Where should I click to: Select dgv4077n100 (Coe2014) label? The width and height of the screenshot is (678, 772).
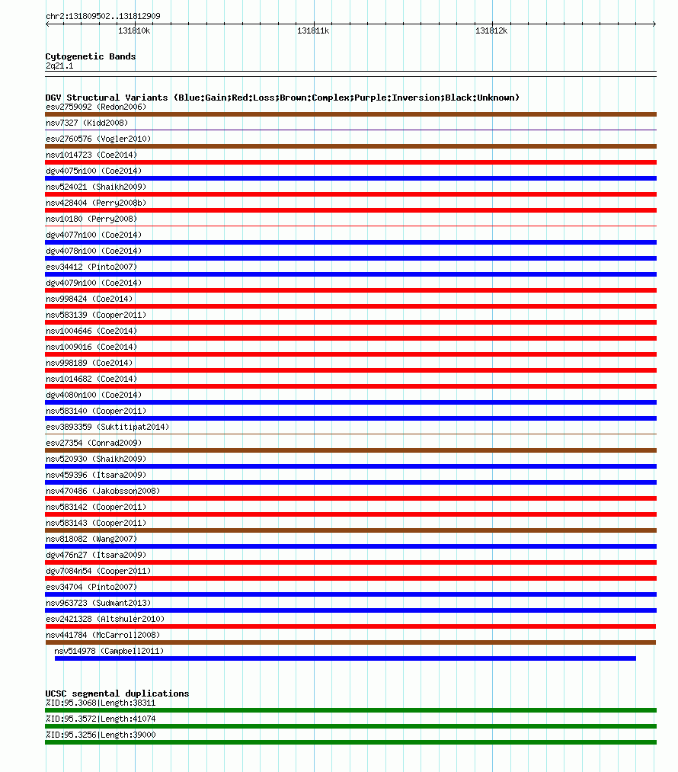(94, 235)
